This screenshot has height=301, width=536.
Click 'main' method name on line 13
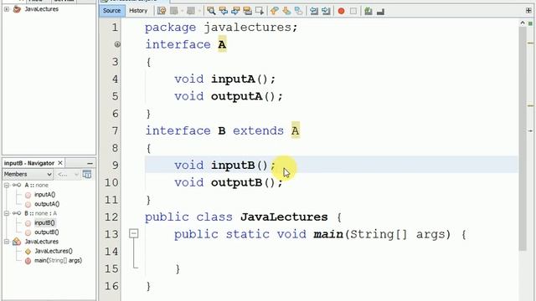coord(328,234)
